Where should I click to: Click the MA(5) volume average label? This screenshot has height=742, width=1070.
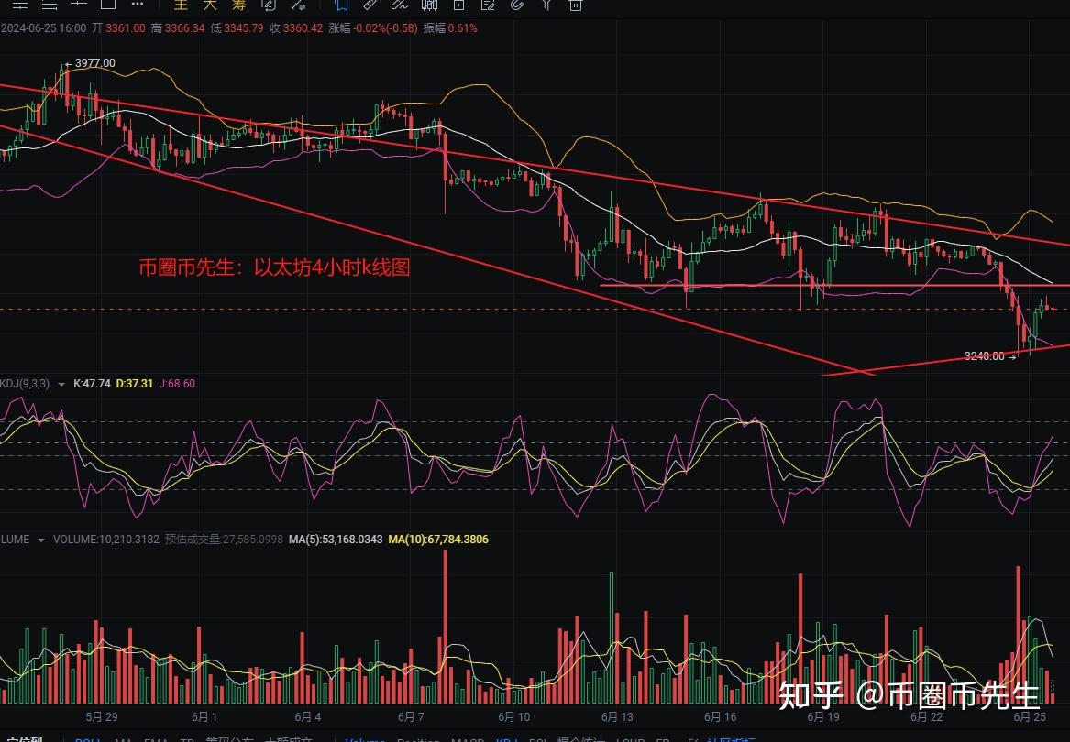335,540
